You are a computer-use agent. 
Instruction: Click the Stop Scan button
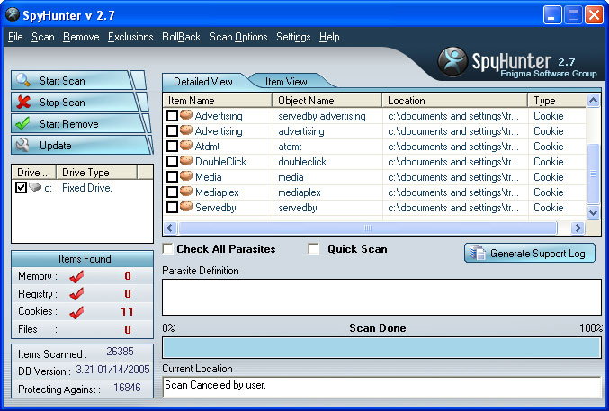pyautogui.click(x=75, y=103)
